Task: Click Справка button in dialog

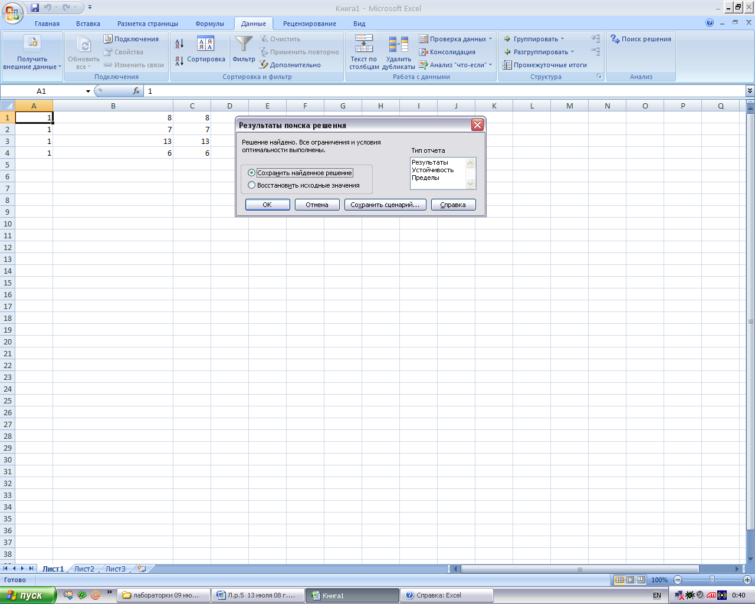Action: [453, 205]
